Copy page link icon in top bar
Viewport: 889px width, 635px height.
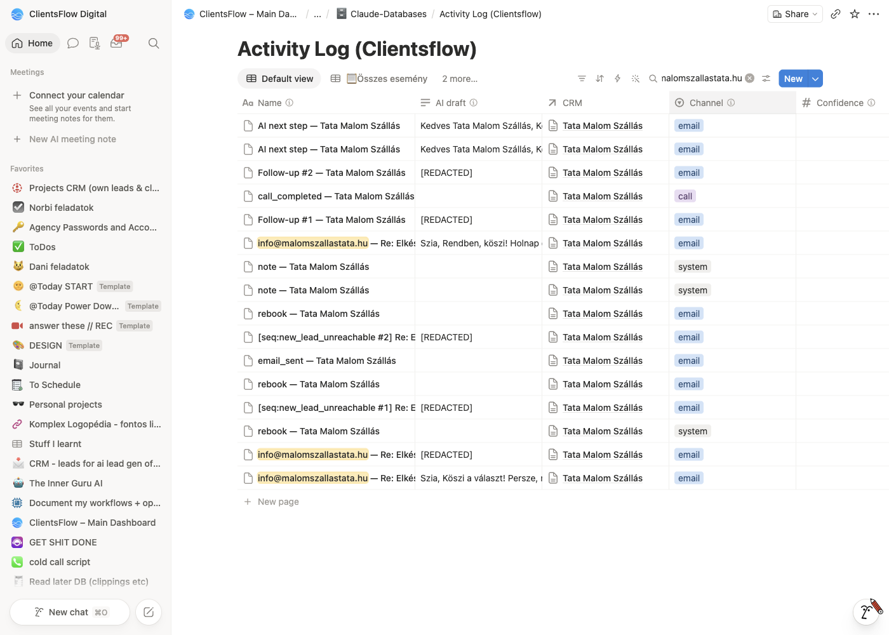point(836,14)
